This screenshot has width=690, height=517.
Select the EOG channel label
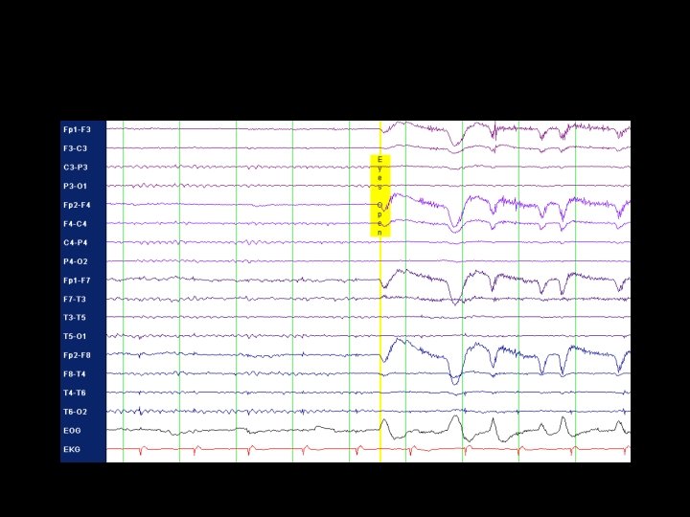pyautogui.click(x=72, y=431)
